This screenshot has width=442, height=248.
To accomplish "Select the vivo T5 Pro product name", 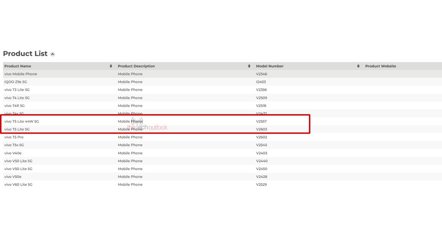I will tap(14, 137).
